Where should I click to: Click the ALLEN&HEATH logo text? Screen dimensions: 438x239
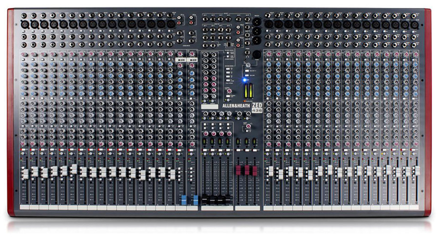pyautogui.click(x=236, y=106)
